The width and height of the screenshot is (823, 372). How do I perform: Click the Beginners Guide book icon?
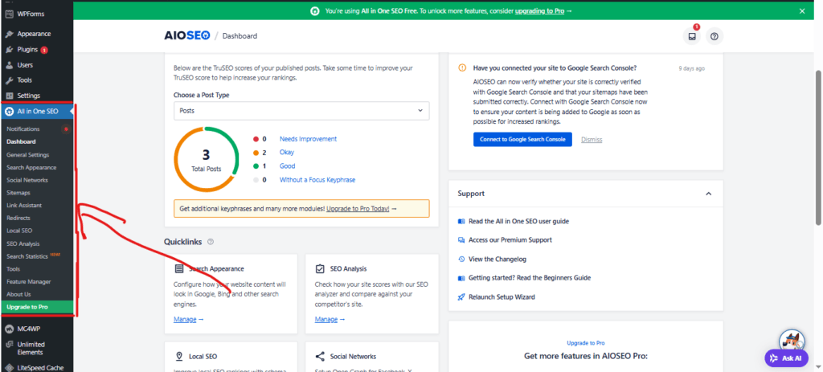[461, 278]
